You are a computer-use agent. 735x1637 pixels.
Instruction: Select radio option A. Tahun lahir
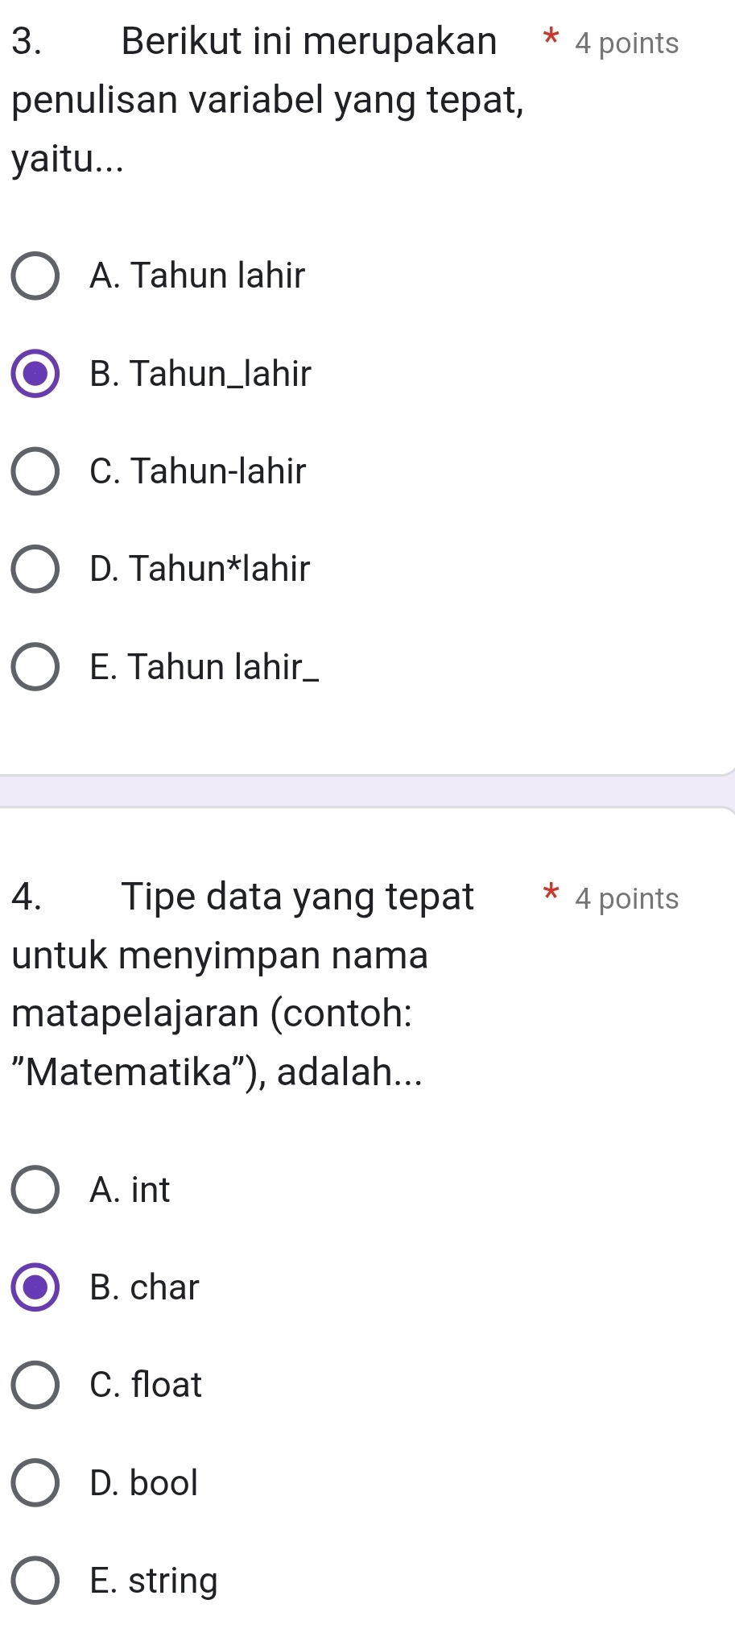tap(35, 276)
